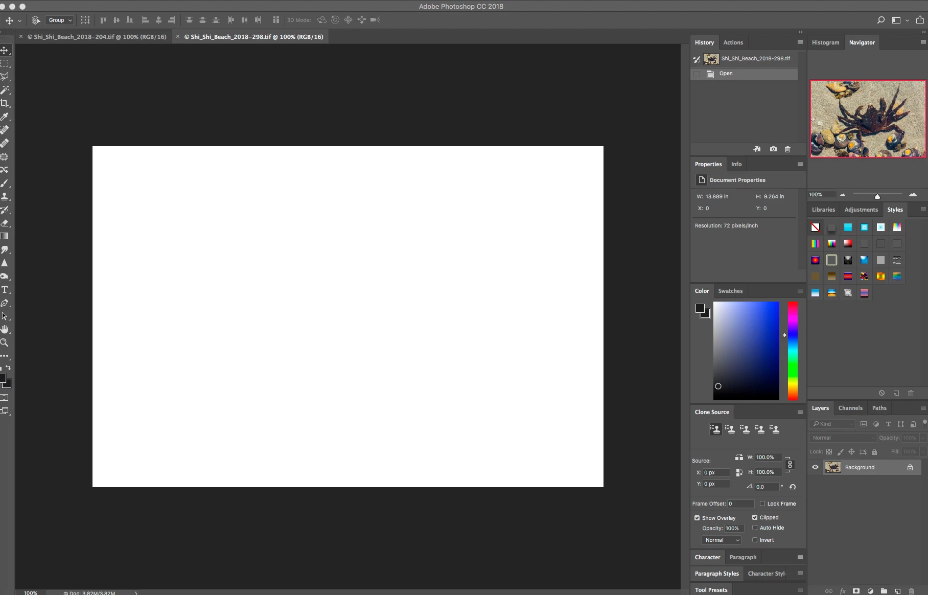Open overlay blend mode Normal dropdown
This screenshot has height=595, width=928.
pos(721,540)
